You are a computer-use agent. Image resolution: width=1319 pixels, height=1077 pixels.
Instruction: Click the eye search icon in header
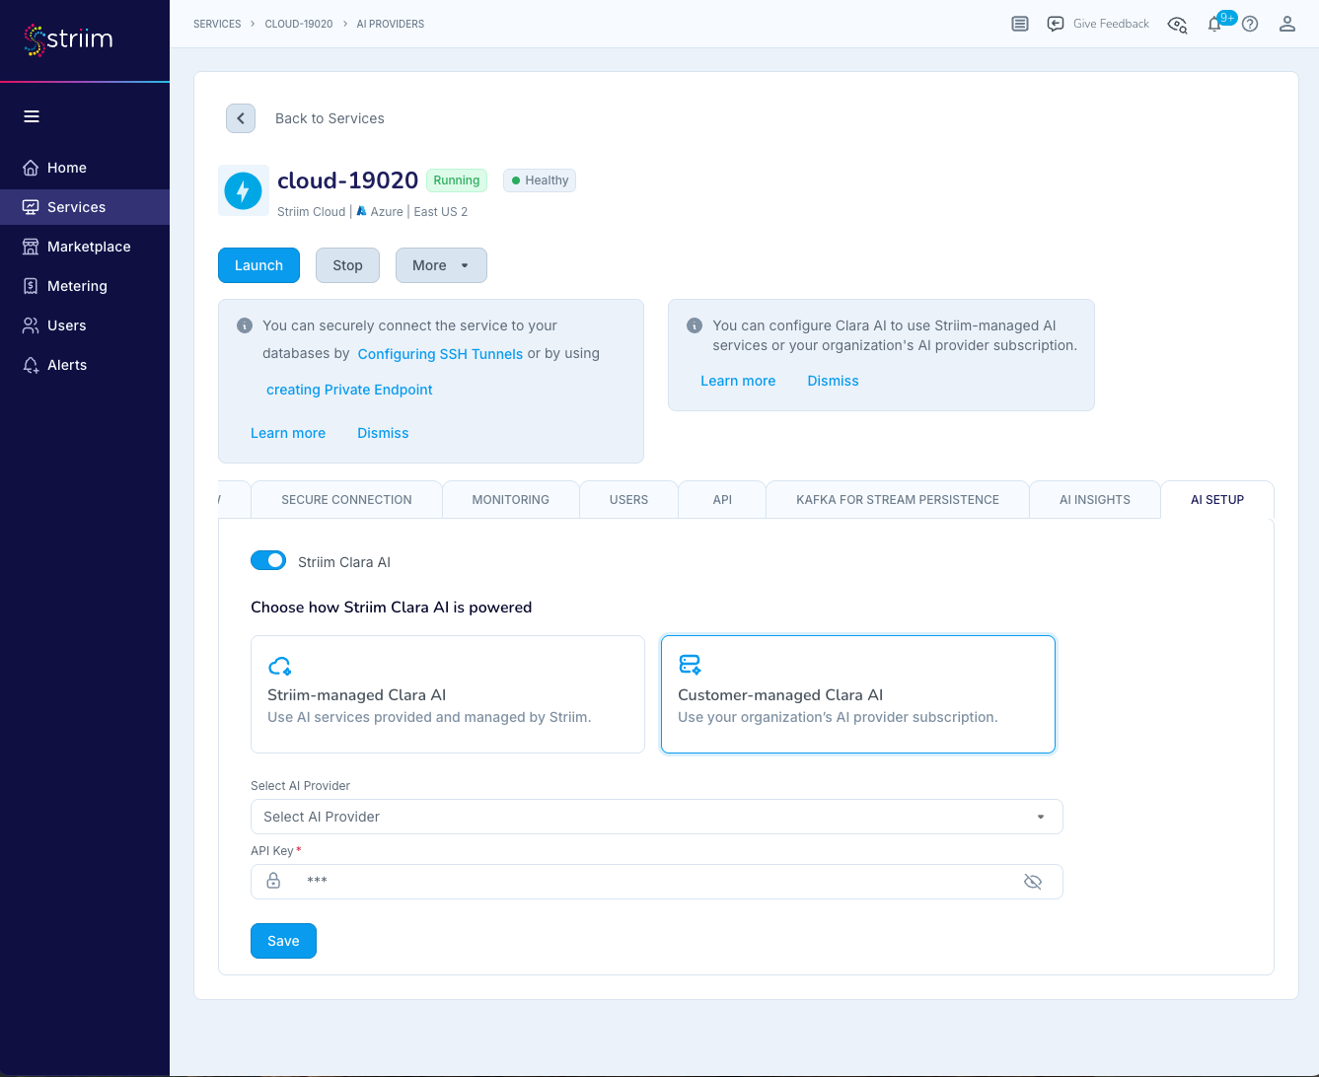pos(1177,25)
